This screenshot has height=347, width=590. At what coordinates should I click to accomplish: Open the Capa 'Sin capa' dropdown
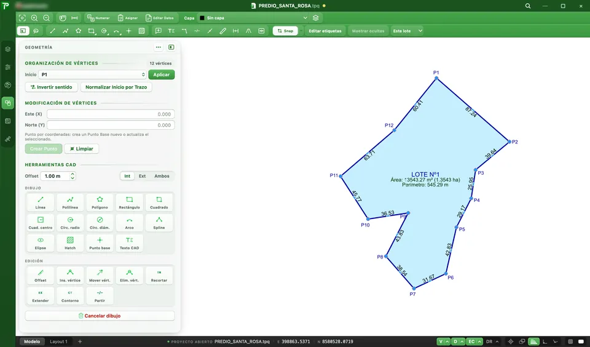coord(254,18)
